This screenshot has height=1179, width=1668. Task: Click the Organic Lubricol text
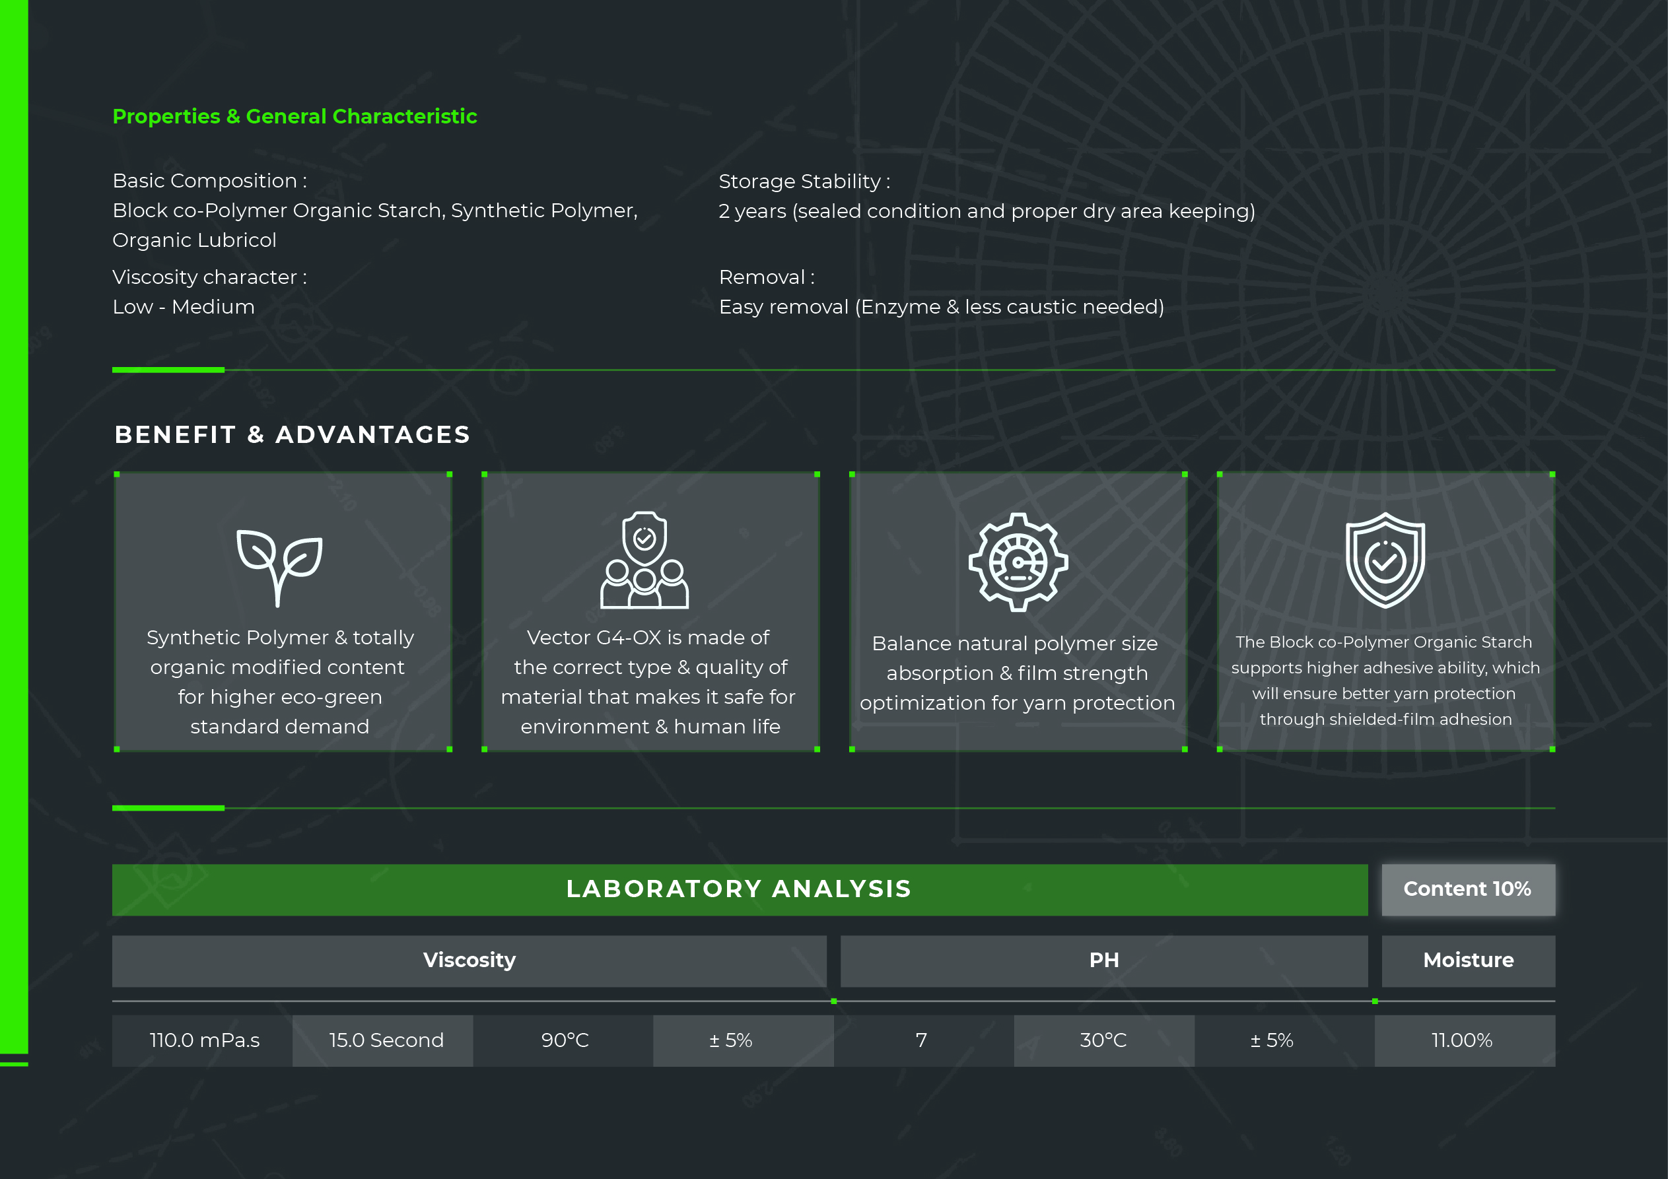coord(195,240)
